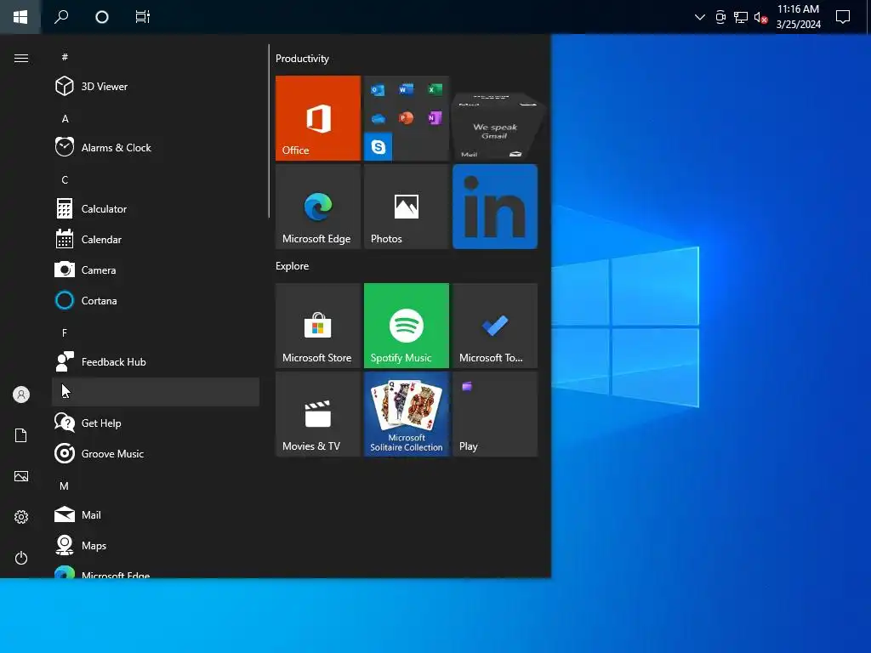871x653 pixels.
Task: Open Cortana in the app list
Action: [x=156, y=300]
